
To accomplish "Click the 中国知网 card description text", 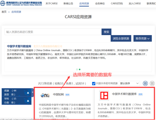I will click(65, 110).
